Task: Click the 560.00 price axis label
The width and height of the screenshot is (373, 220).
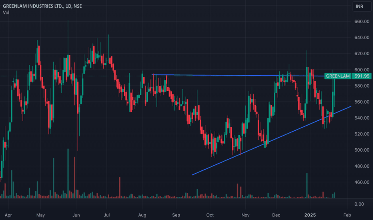Action: click(361, 102)
